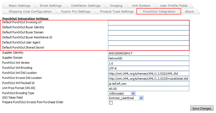216x113 pixels.
Task: Select the Product Type Settings tab
Action: (117, 11)
